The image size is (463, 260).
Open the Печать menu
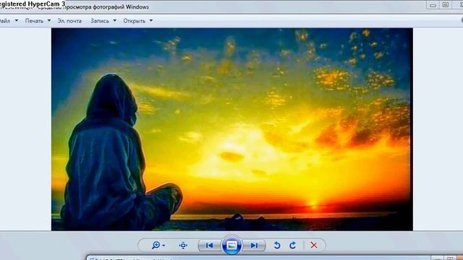(34, 21)
